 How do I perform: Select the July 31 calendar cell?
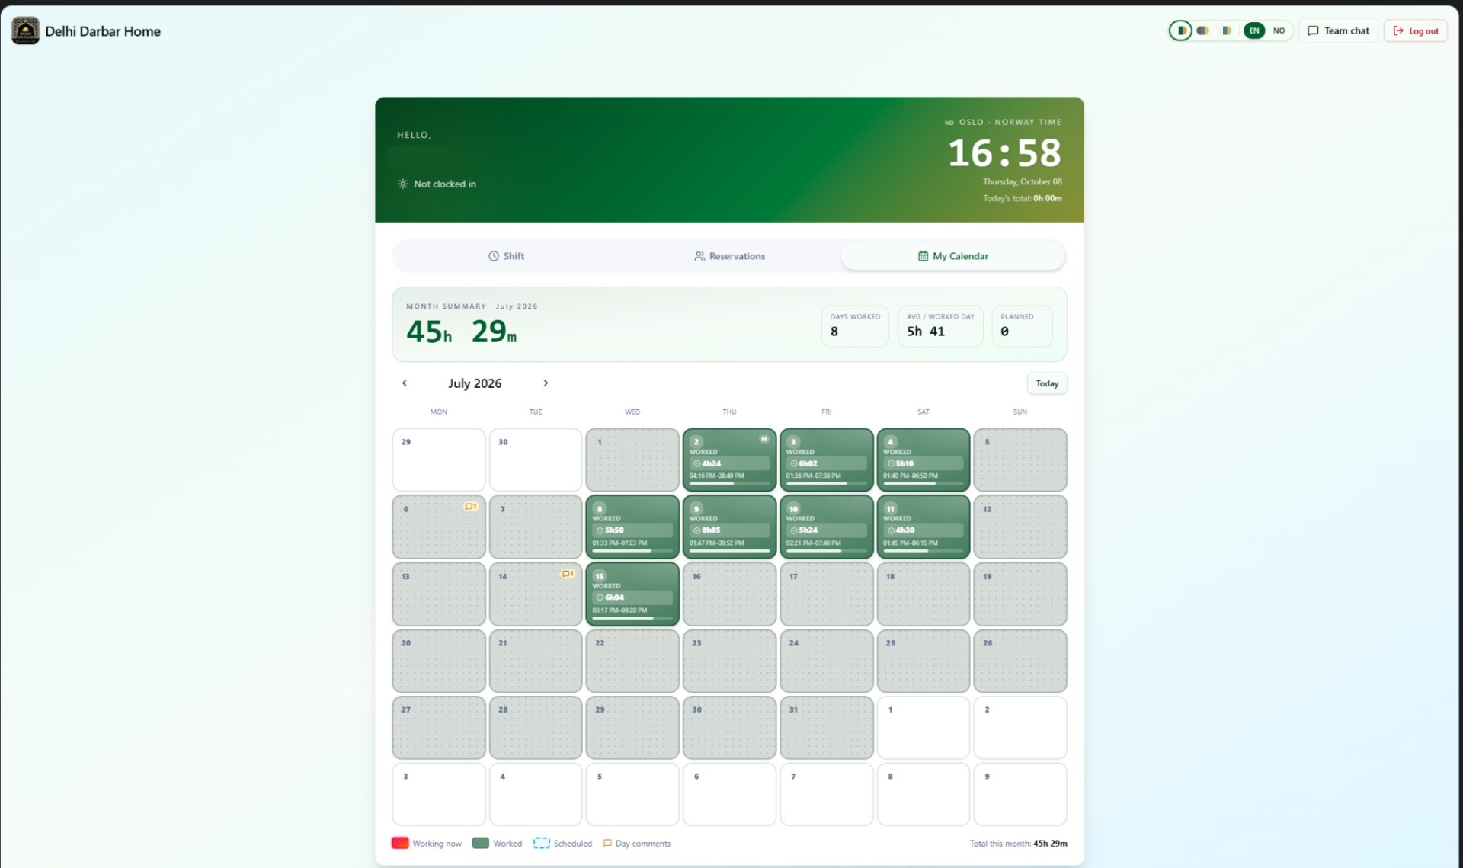pyautogui.click(x=826, y=727)
